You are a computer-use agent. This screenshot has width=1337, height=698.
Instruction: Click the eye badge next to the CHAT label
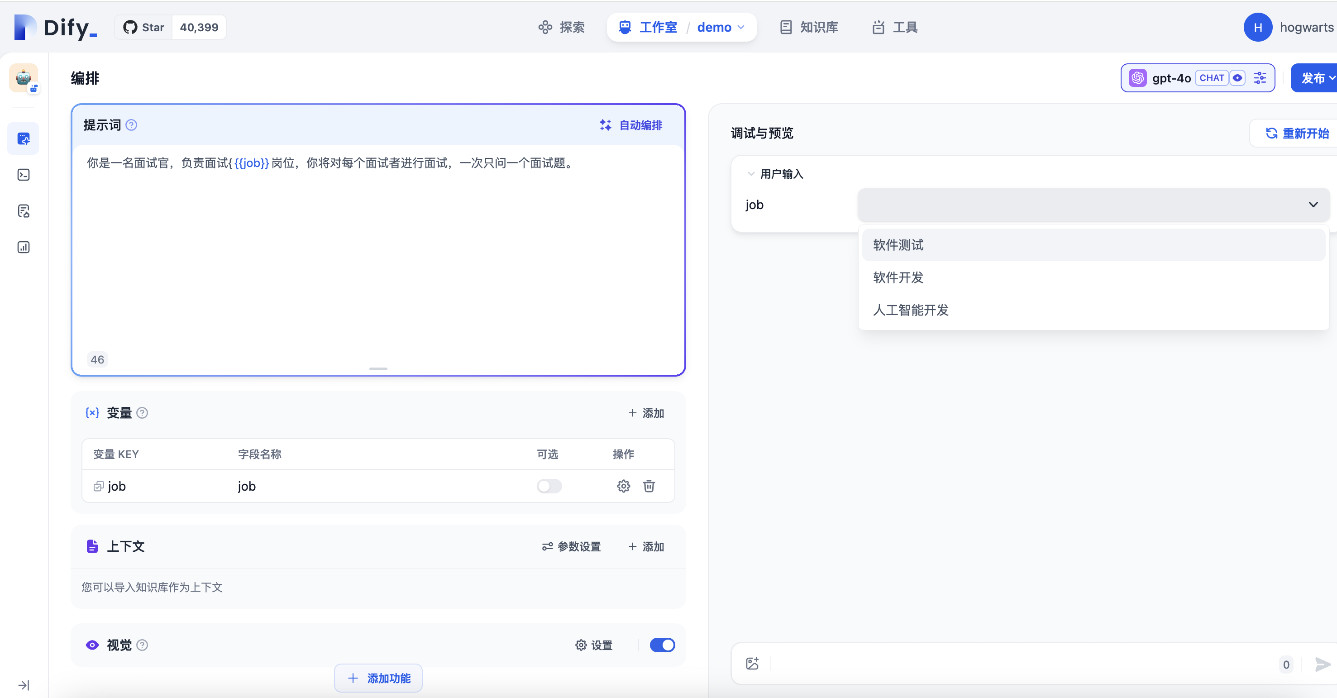[x=1238, y=78]
